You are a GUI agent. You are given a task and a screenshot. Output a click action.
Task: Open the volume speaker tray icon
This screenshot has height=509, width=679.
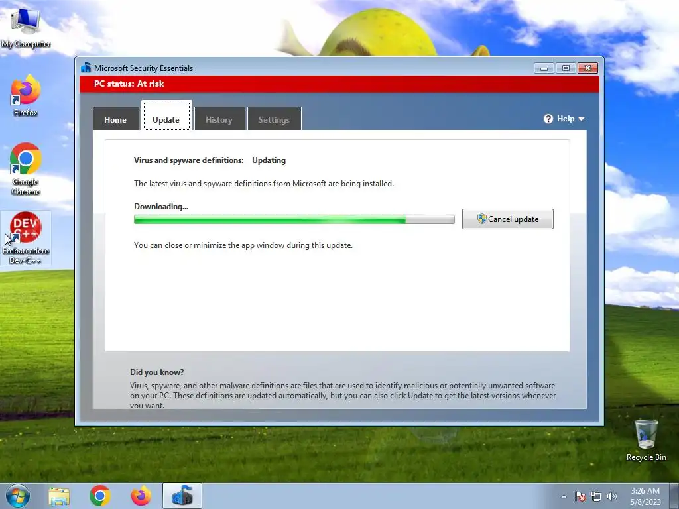(611, 496)
